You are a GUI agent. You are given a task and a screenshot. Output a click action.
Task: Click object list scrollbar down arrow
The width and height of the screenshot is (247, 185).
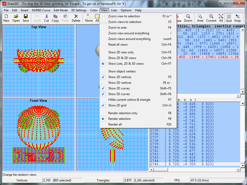tap(243, 92)
